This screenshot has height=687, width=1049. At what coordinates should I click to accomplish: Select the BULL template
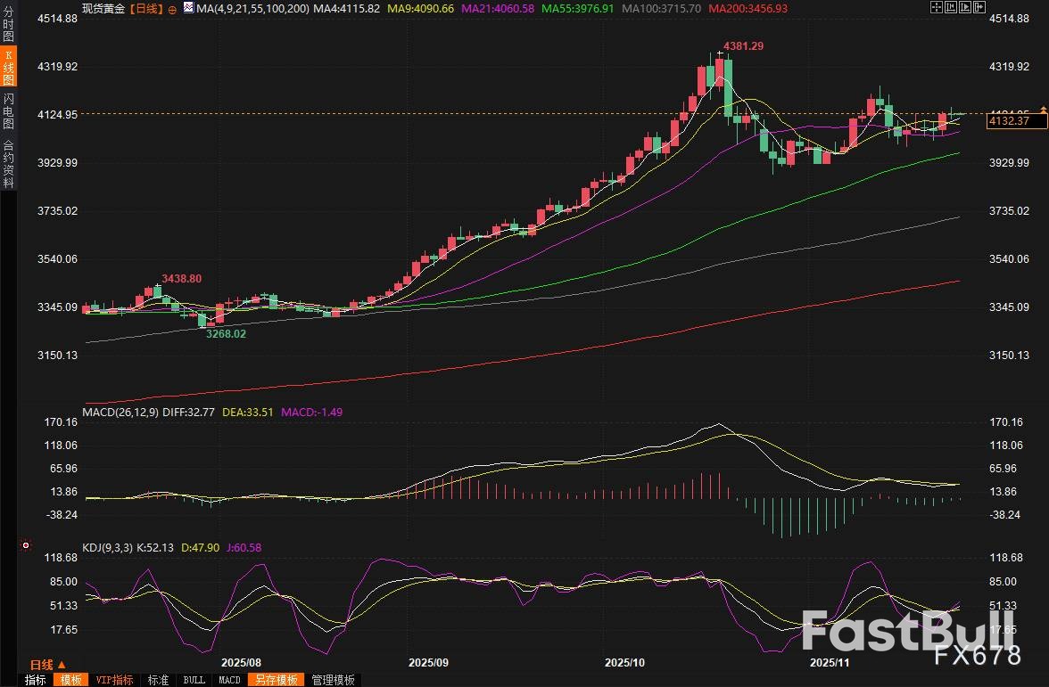pos(194,680)
